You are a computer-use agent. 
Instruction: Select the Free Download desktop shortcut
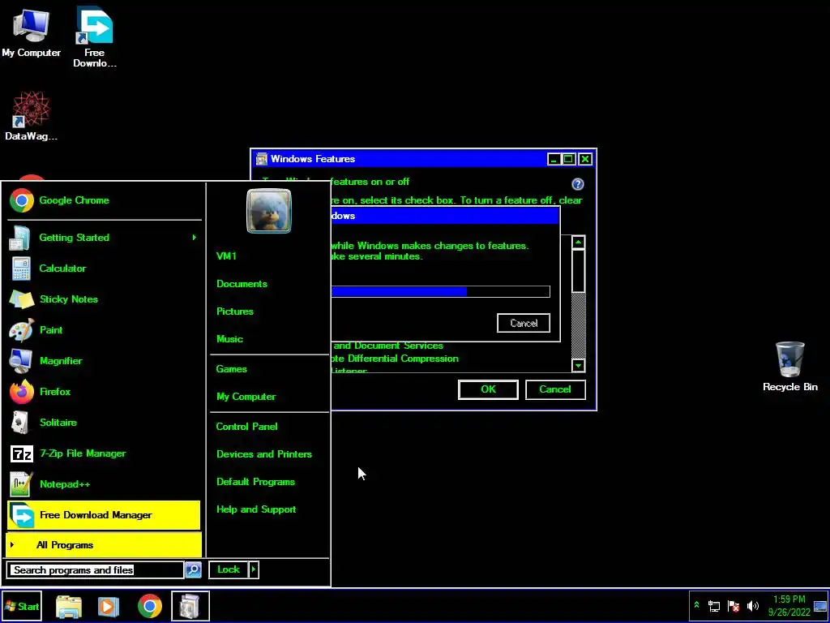[94, 37]
